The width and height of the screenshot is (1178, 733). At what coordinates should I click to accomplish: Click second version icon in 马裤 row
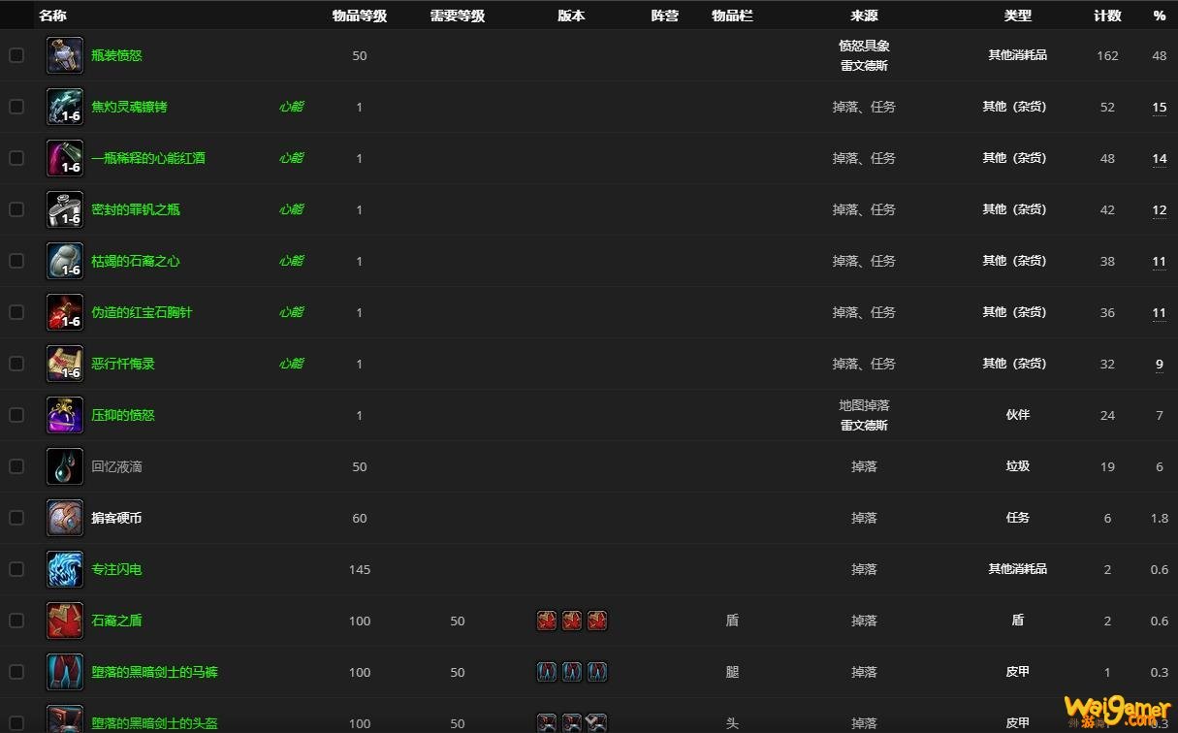572,672
